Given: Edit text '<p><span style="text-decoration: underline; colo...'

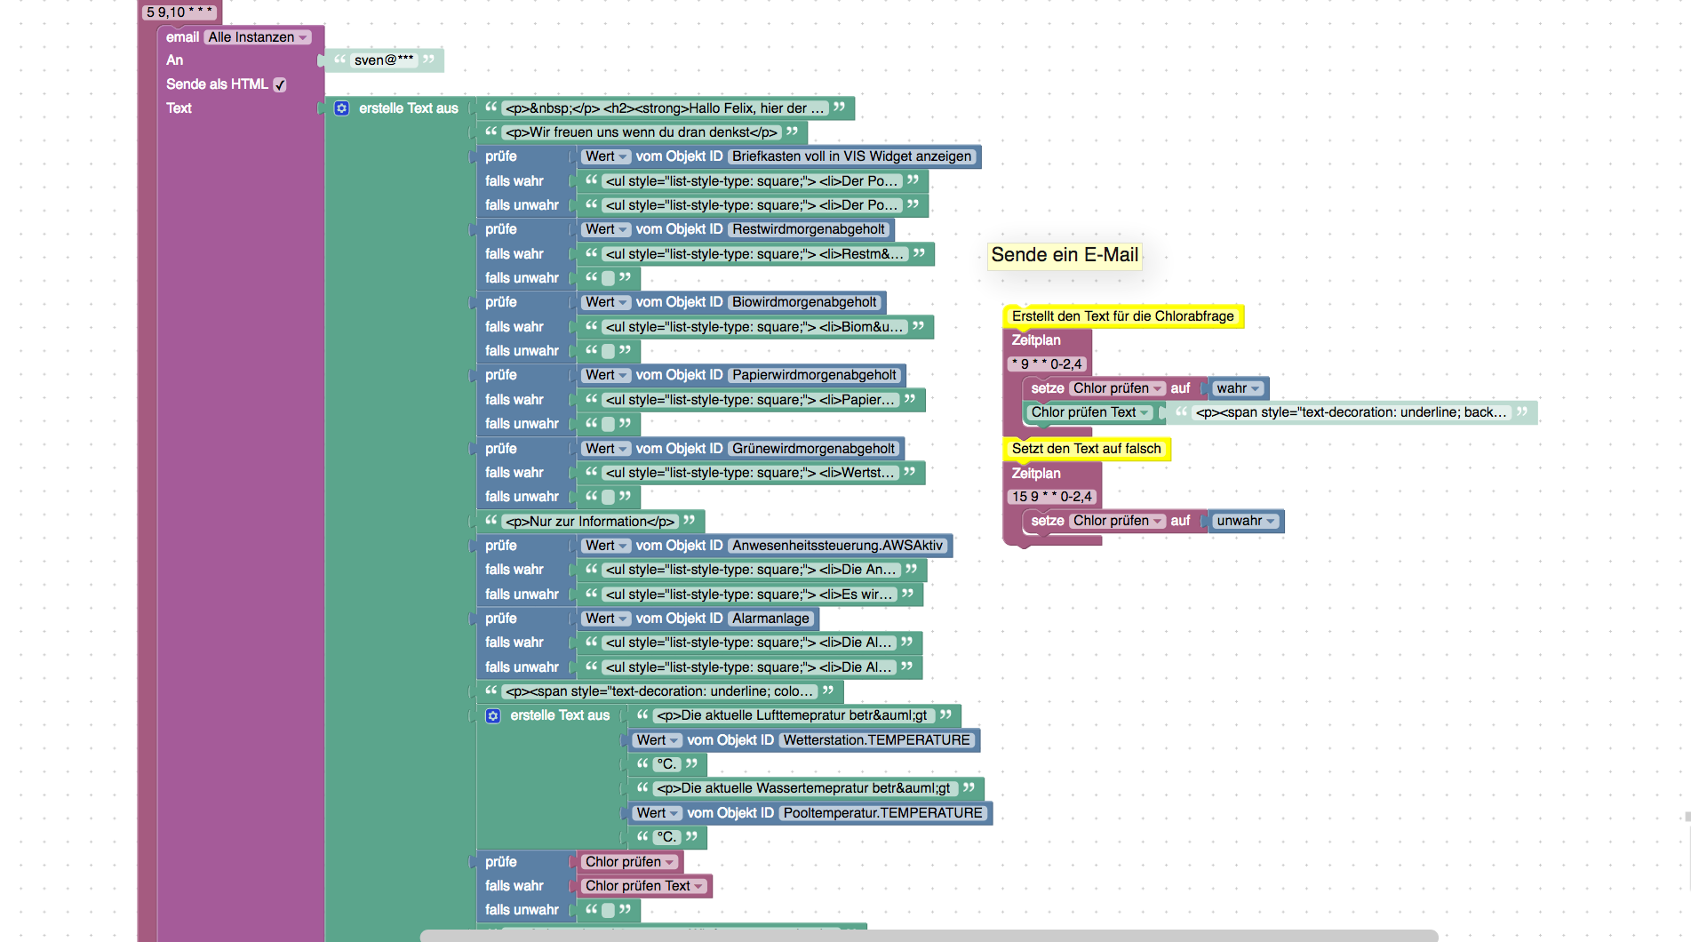Looking at the screenshot, I should pos(659,691).
